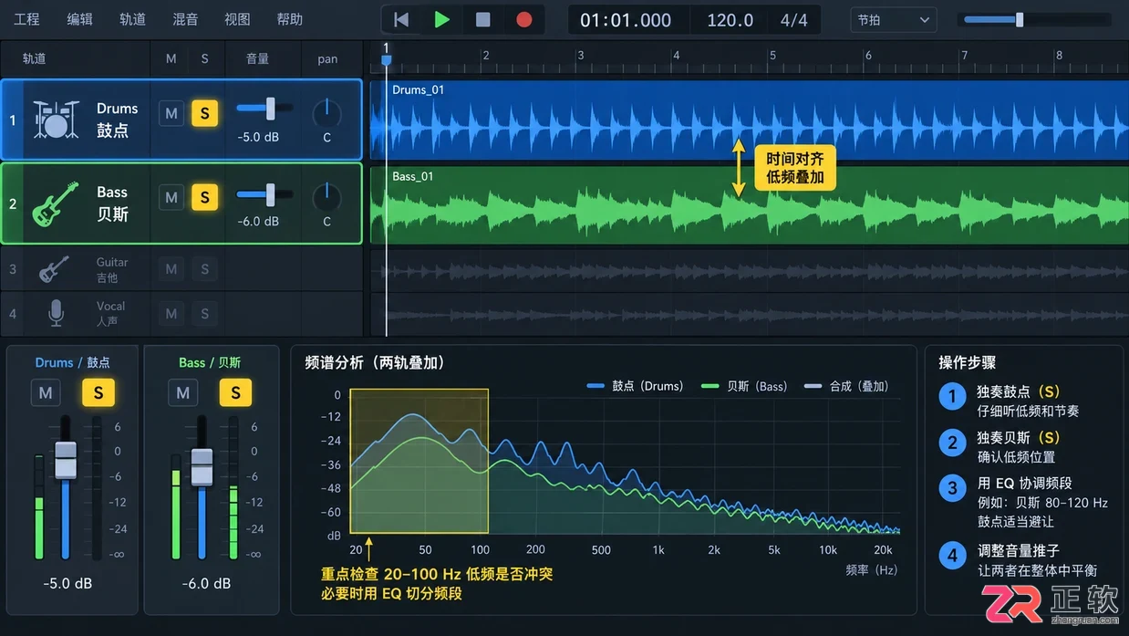Arm recording with the red record button

523,19
